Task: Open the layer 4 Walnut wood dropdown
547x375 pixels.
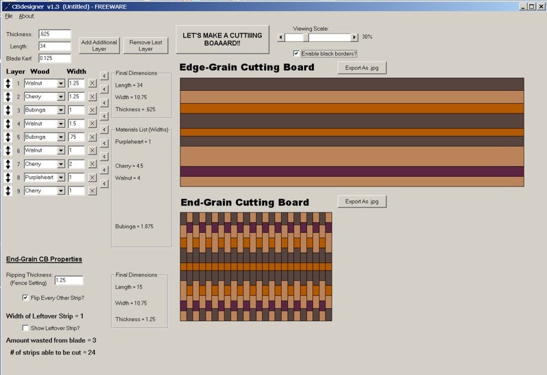Action: pos(61,124)
